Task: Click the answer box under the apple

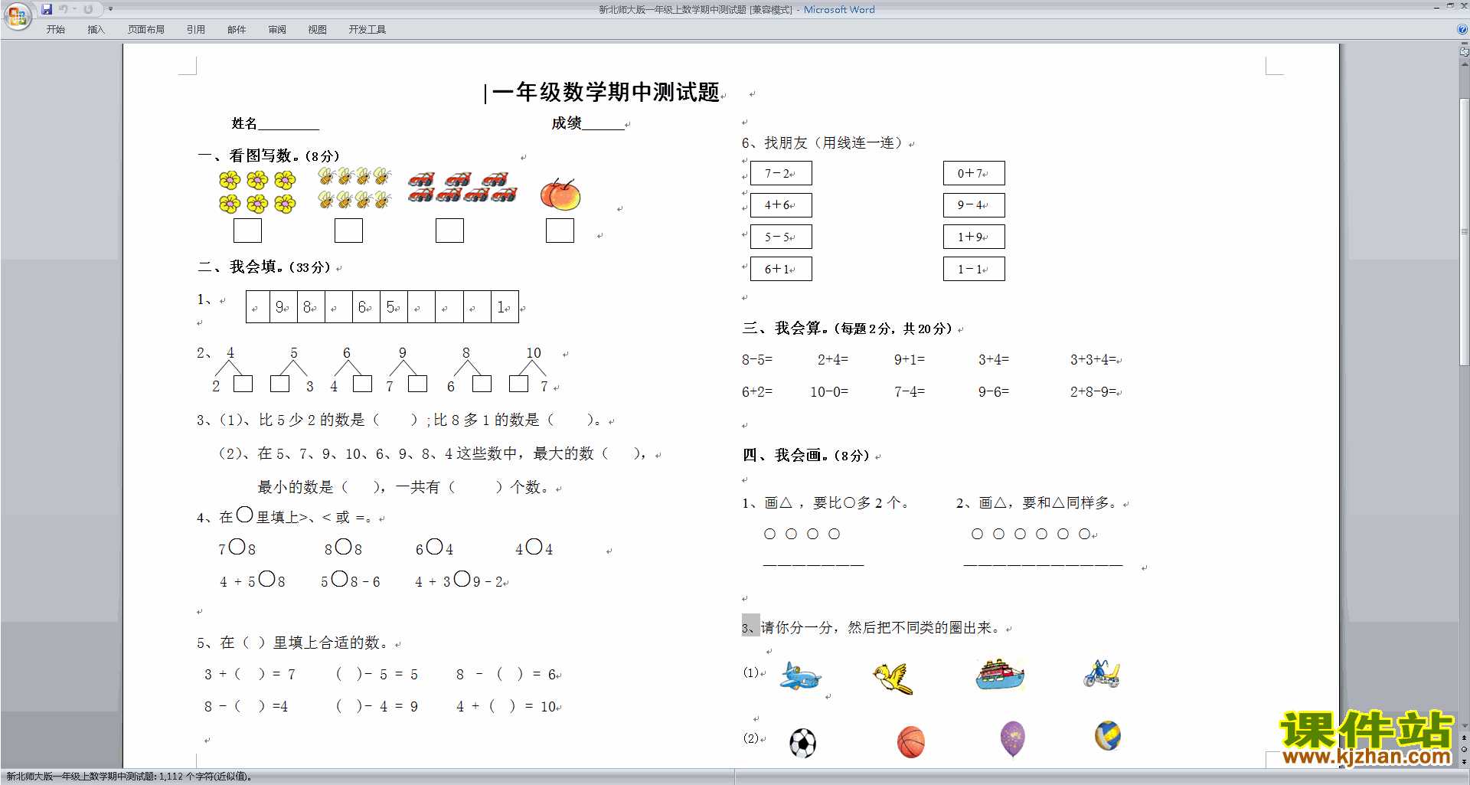Action: 560,231
